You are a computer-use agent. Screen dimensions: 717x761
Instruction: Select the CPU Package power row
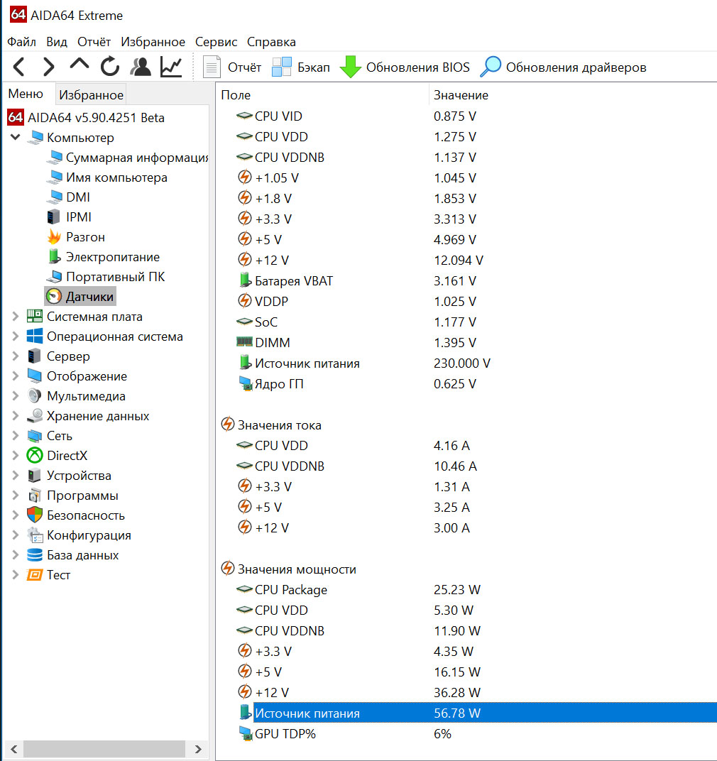(x=466, y=590)
